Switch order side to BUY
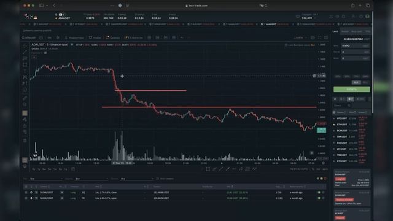This screenshot has width=393, height=221. point(356,82)
